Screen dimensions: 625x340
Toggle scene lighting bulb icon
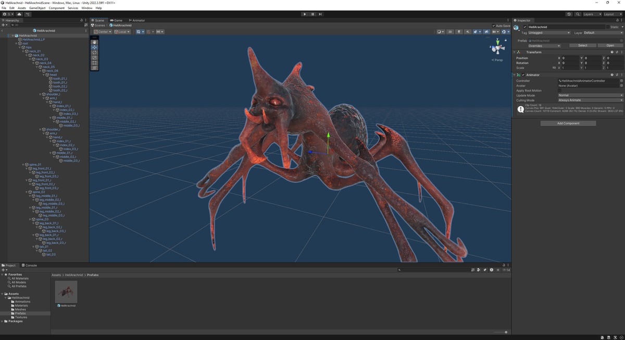point(459,32)
